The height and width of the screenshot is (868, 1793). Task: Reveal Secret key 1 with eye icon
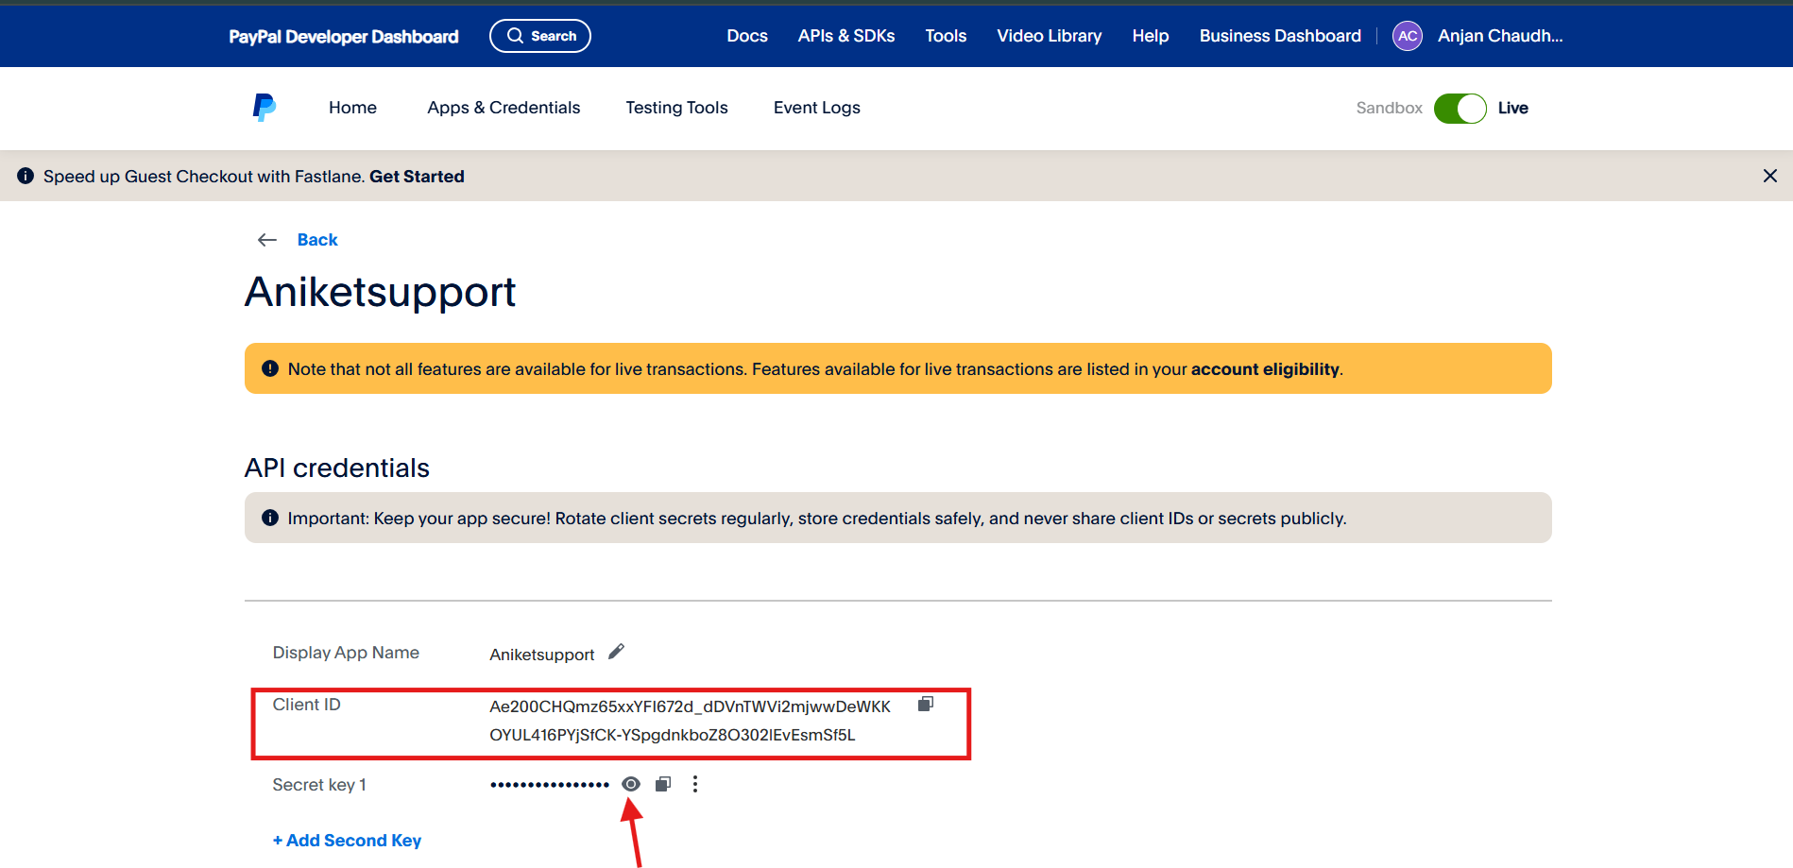point(631,784)
